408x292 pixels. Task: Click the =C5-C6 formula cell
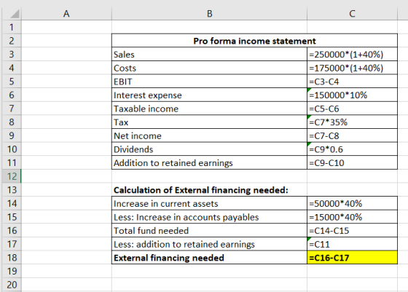(x=352, y=108)
